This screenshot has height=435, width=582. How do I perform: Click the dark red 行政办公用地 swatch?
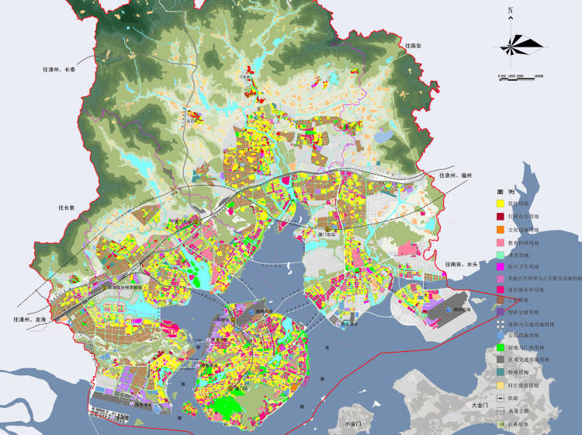501,216
